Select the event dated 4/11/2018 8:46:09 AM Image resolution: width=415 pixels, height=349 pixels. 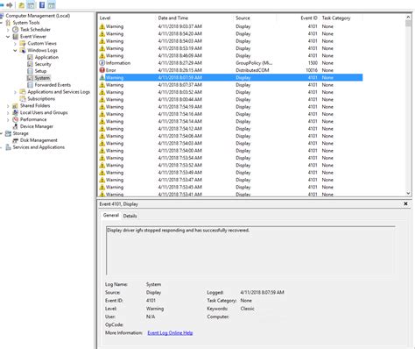[x=230, y=55]
